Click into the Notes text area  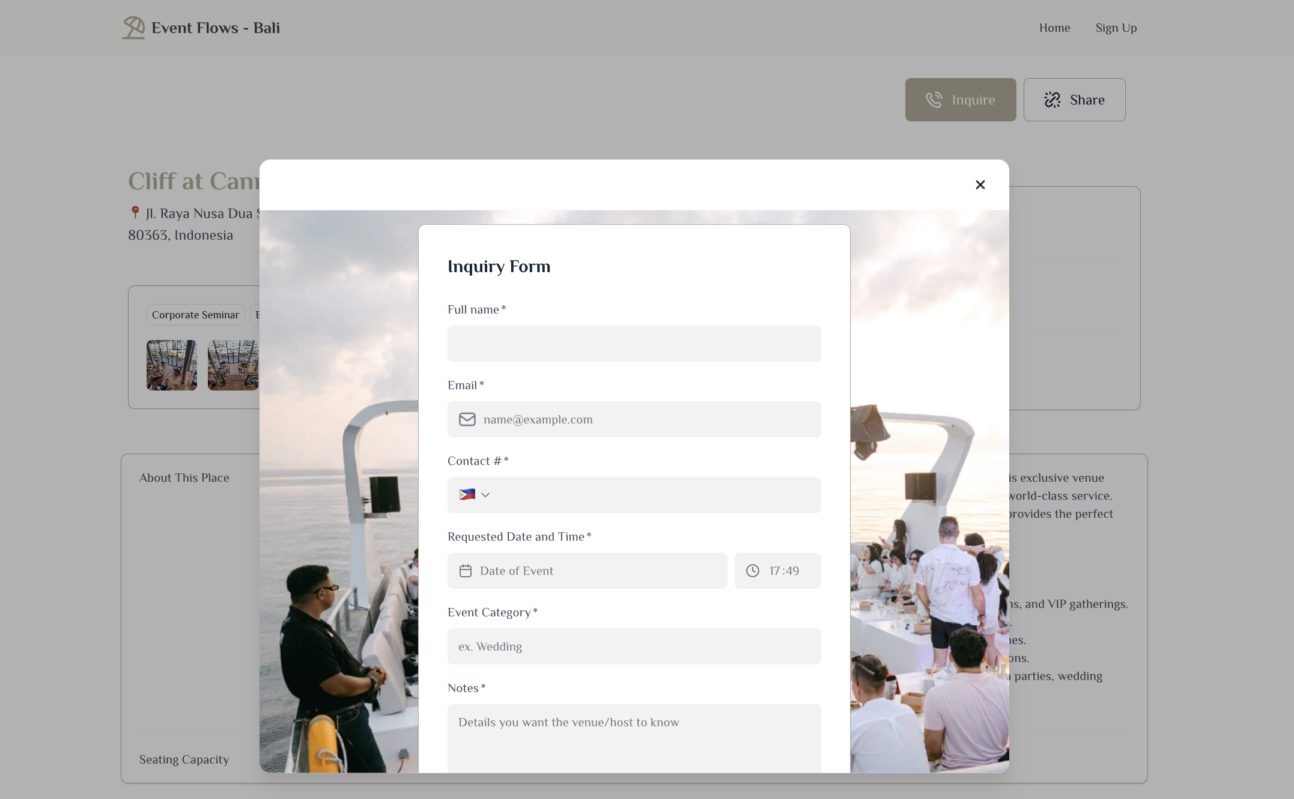click(x=634, y=738)
